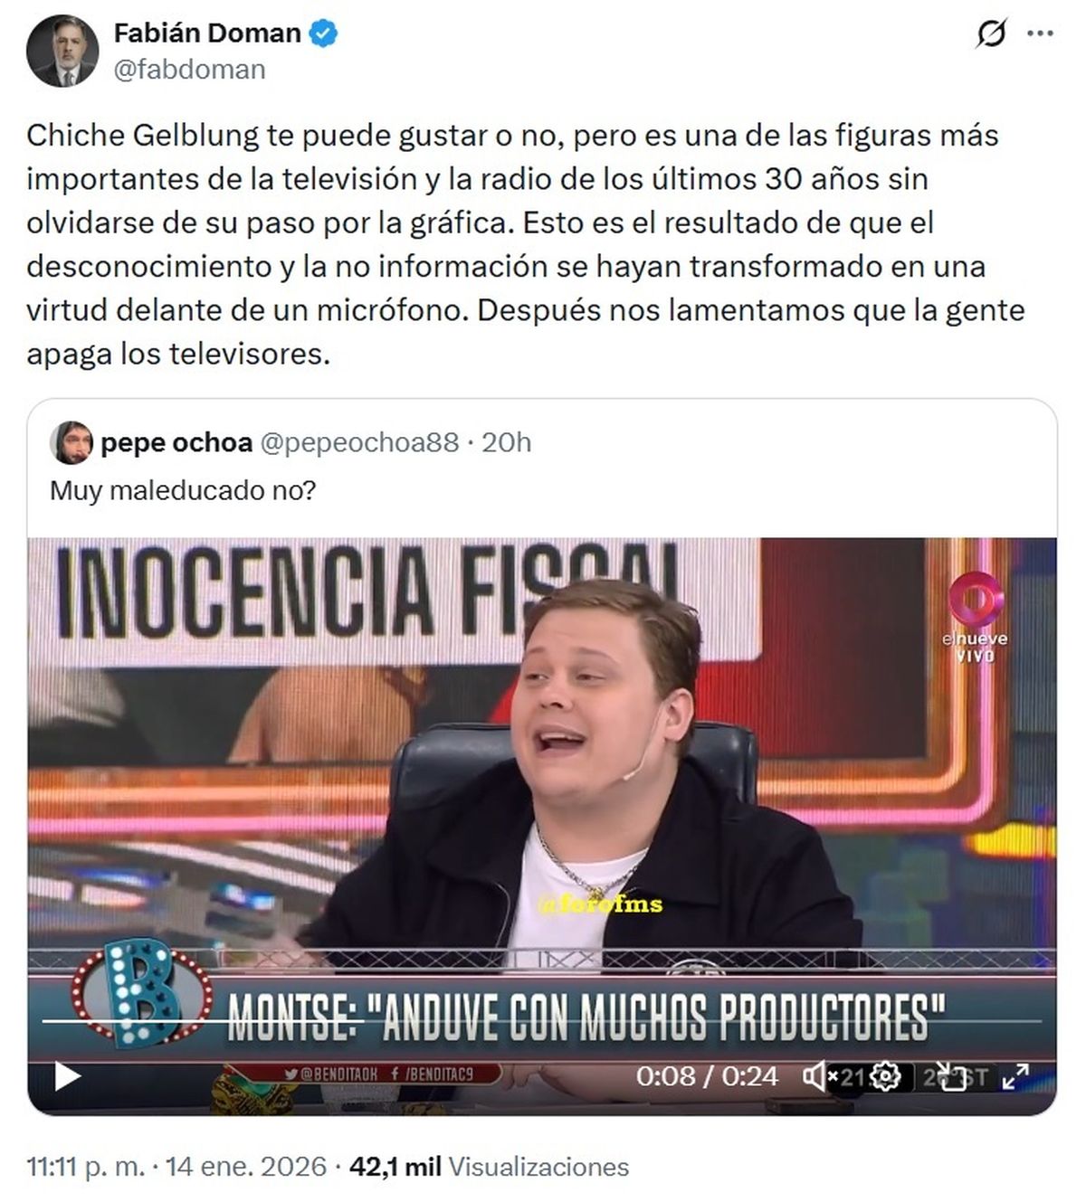Play the embedded video
The height and width of the screenshot is (1202, 1086).
[x=68, y=1076]
